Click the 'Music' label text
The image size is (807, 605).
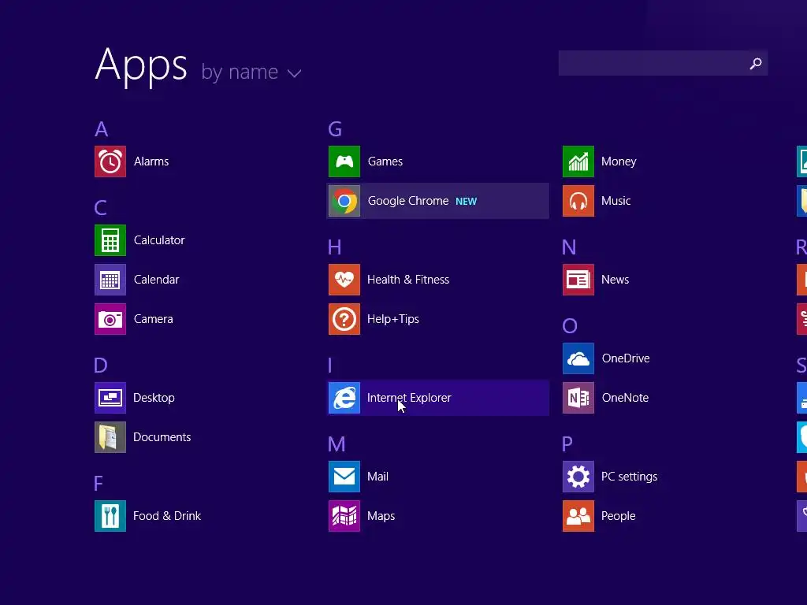coord(615,201)
